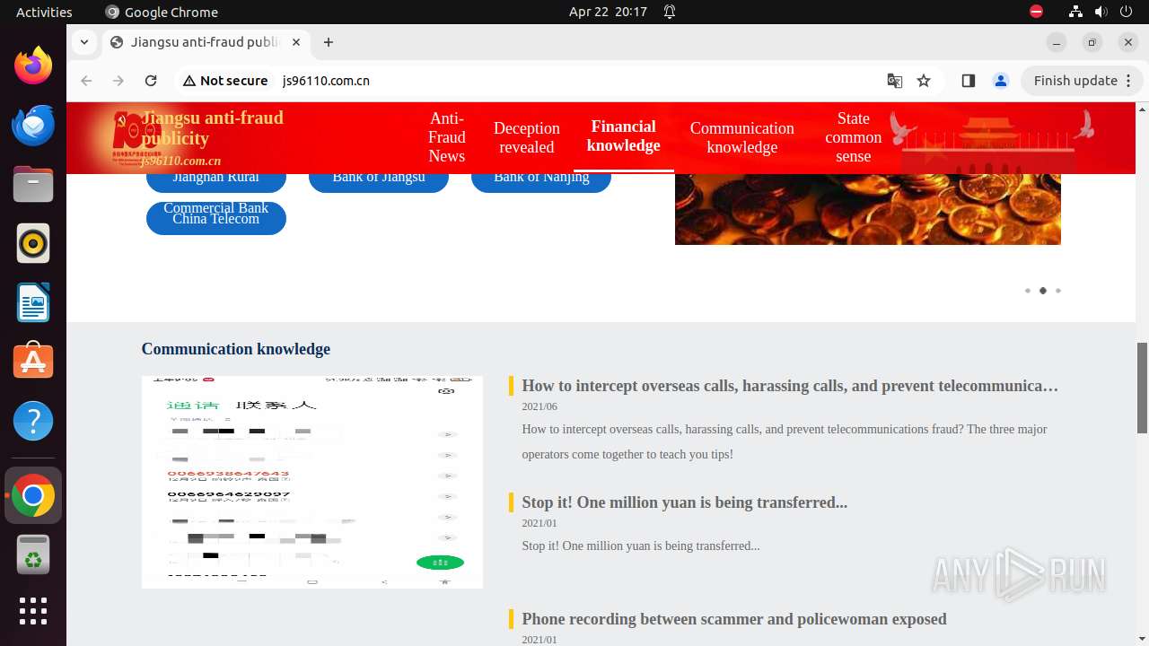Select the third carousel dot
The height and width of the screenshot is (646, 1149).
point(1058,291)
